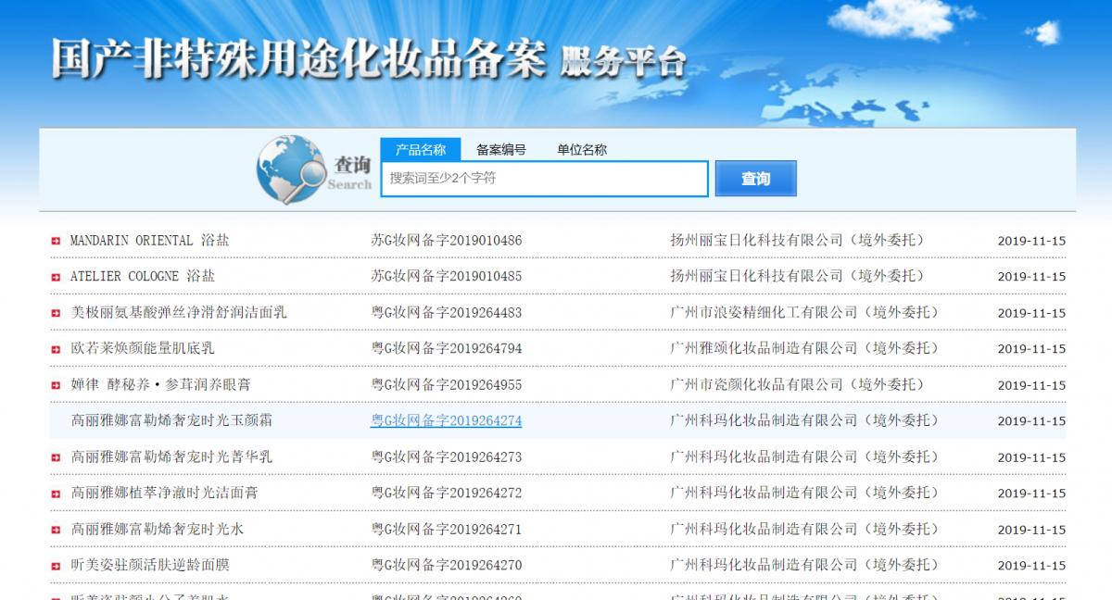Click the 查询 search button
Viewport: 1112px width, 600px height.
[757, 178]
